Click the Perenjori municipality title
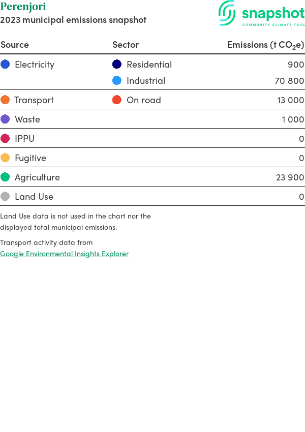The width and height of the screenshot is (305, 432). (23, 7)
